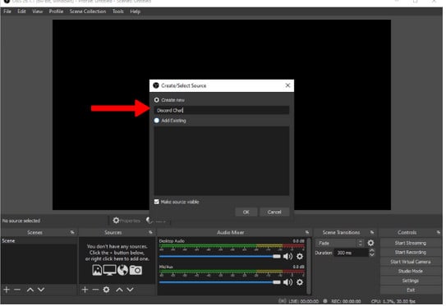The width and height of the screenshot is (446, 306).
Task: Open the Edit menu
Action: [x=21, y=11]
